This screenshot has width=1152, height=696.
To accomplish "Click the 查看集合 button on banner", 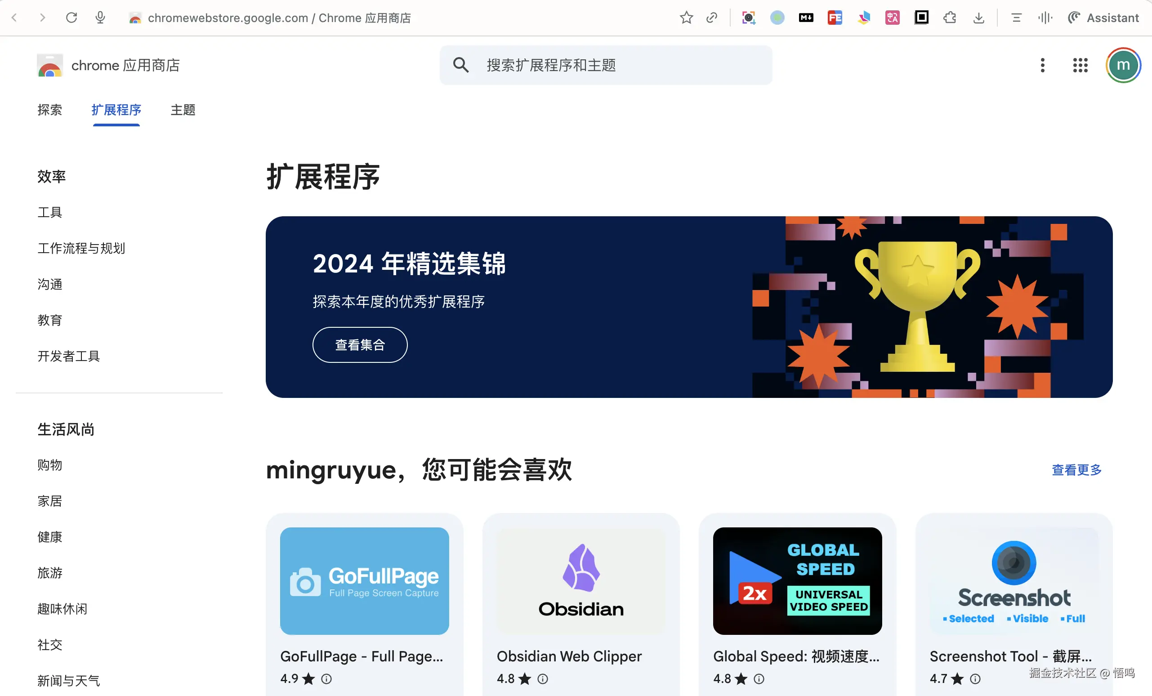I will pos(360,345).
